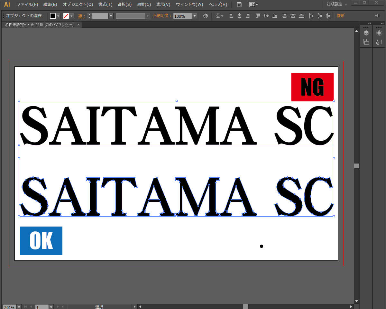Open the 表示(V) menu
Image resolution: width=386 pixels, height=309 pixels.
click(x=163, y=5)
